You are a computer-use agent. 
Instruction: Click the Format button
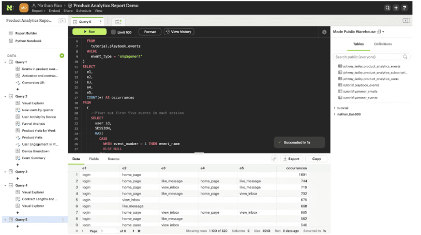[x=150, y=32]
